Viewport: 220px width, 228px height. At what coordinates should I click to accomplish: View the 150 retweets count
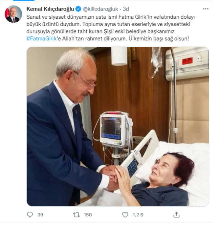coord(88,215)
